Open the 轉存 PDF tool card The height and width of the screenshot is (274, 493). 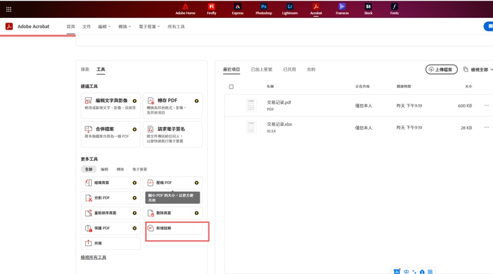tap(173, 105)
